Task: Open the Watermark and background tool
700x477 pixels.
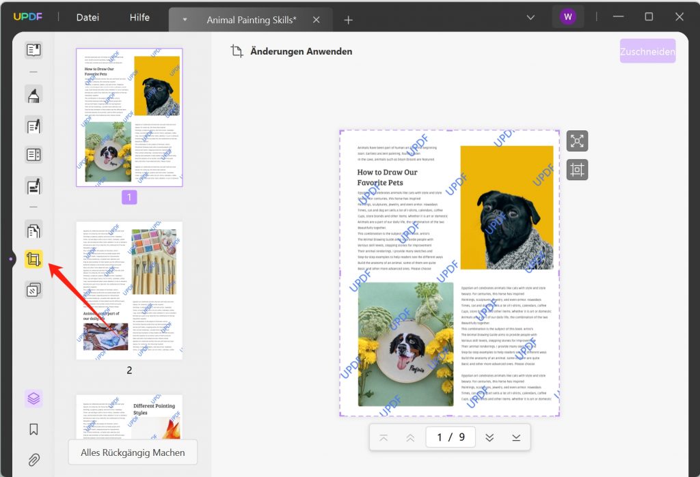Action: (33, 290)
